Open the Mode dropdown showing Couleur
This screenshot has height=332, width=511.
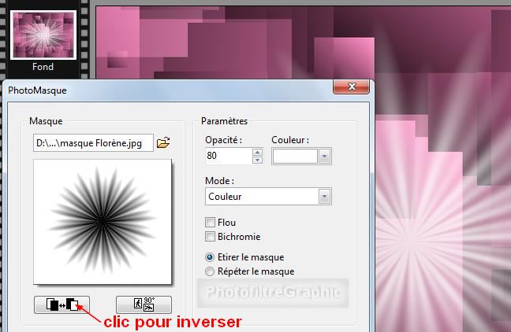point(267,196)
